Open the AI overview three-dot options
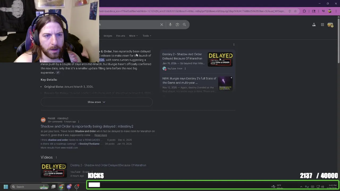Screen dimensions: 340x191 [234, 45]
